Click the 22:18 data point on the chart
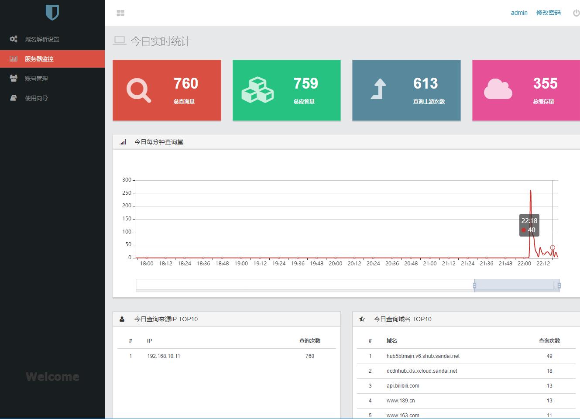The width and height of the screenshot is (580, 419). pos(553,247)
